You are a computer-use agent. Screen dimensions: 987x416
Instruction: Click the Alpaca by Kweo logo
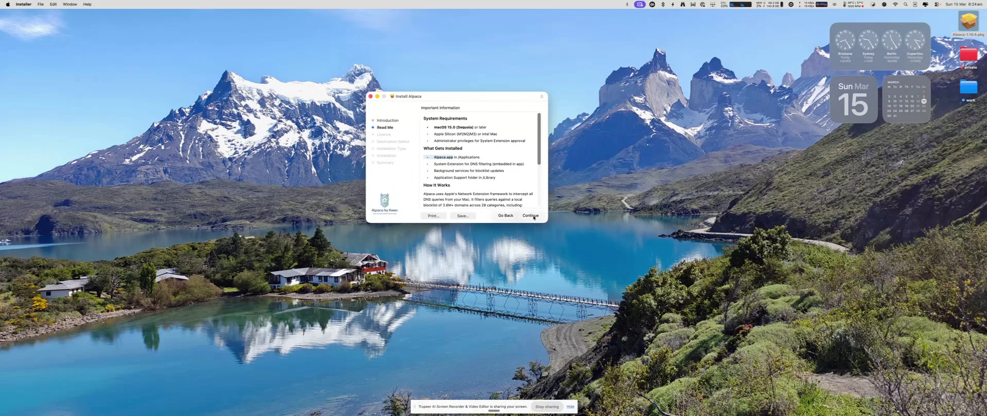tap(384, 202)
